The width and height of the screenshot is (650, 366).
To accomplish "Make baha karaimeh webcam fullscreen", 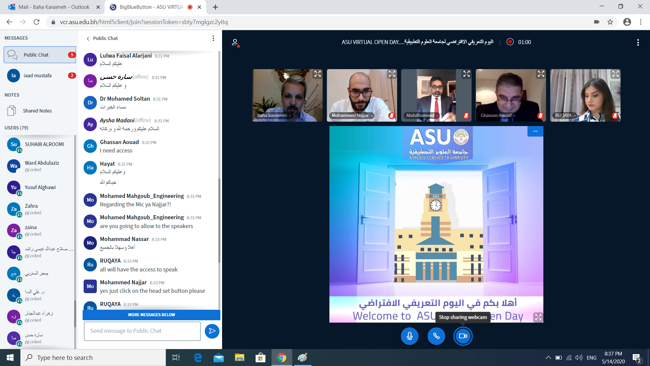I will pos(318,74).
